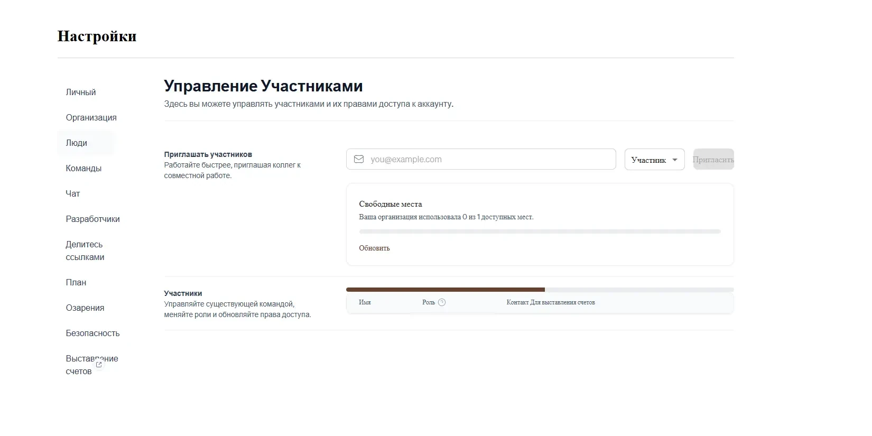
Task: Click the Свободные места heading
Action: 391,204
